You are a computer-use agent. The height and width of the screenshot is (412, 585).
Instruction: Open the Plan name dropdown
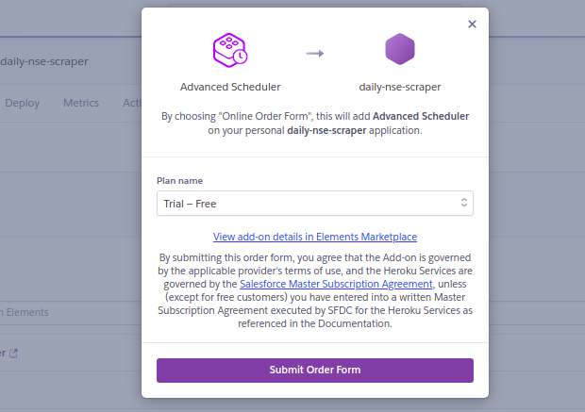(315, 204)
